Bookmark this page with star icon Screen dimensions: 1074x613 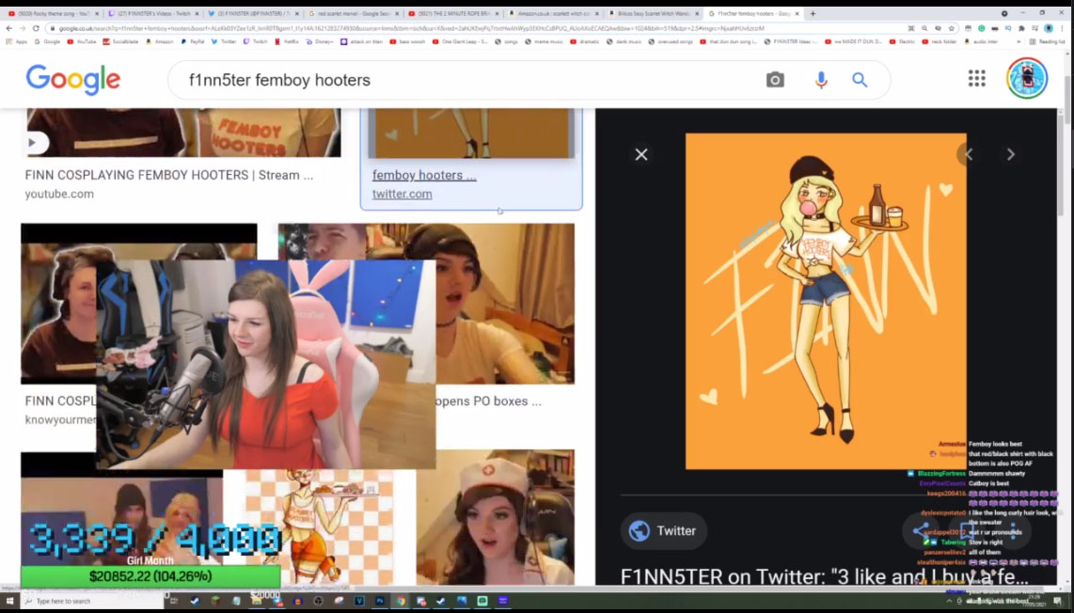[952, 29]
